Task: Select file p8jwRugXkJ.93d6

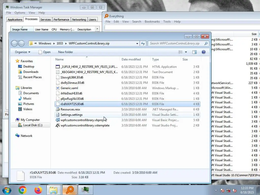Action: pos(127,99)
